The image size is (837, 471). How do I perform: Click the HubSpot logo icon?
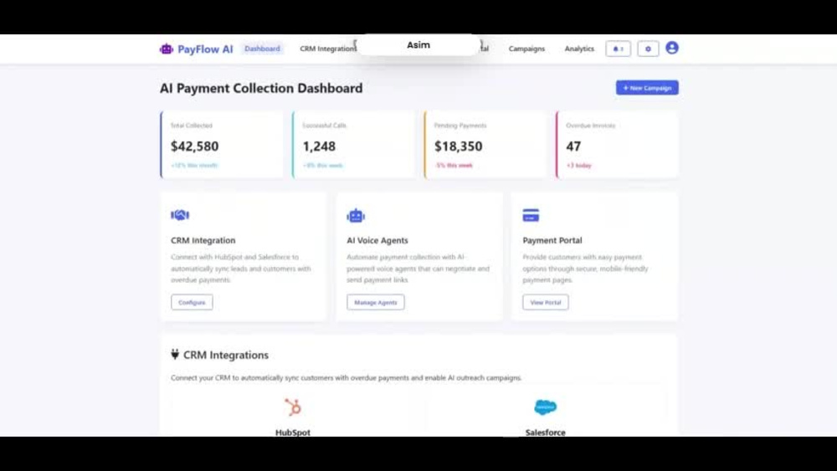click(x=292, y=407)
